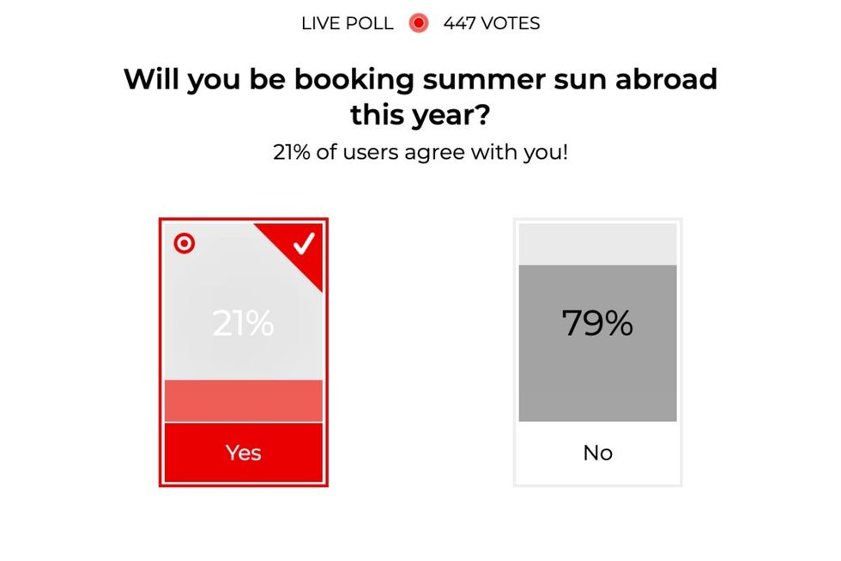
Task: Click the gray 79% fill bar on No
Action: 597,344
